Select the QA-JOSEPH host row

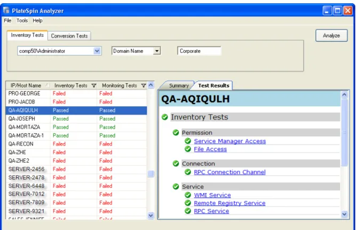click(x=76, y=119)
